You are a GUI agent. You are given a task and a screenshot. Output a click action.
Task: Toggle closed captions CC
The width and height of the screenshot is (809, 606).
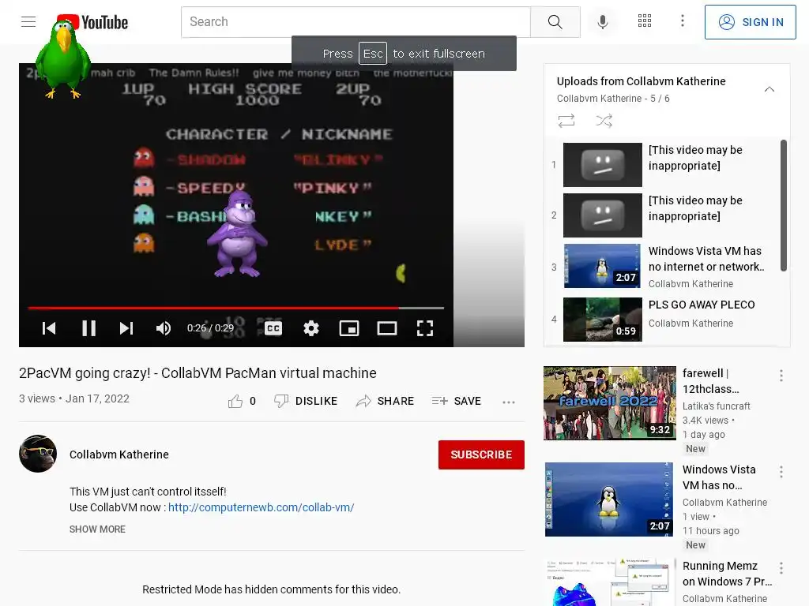[x=273, y=328]
